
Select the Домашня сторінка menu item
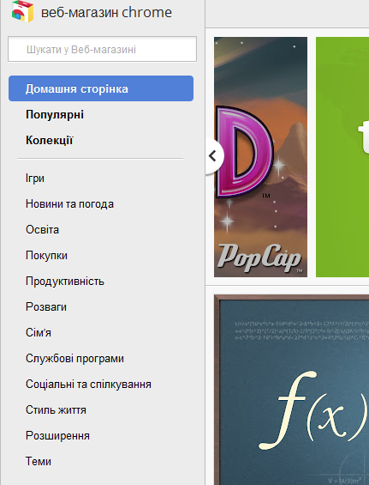pos(101,88)
